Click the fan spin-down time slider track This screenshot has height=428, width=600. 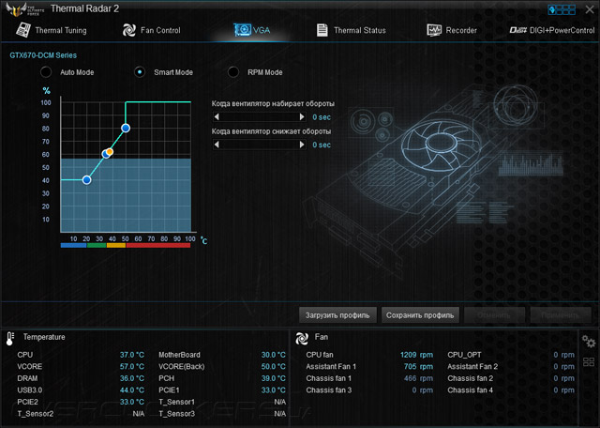pyautogui.click(x=260, y=145)
